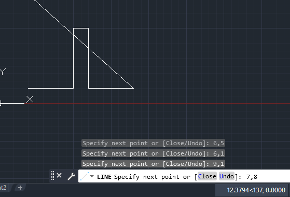The height and width of the screenshot is (197, 290).
Task: Click the UCS icon X axis marker
Action: [x=30, y=99]
